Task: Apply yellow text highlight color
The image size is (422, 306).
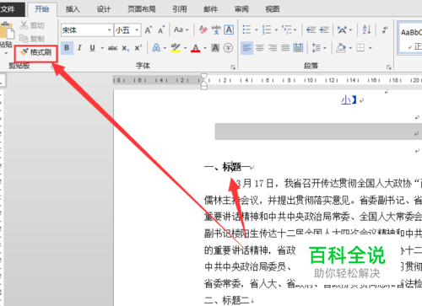Action: pos(176,48)
